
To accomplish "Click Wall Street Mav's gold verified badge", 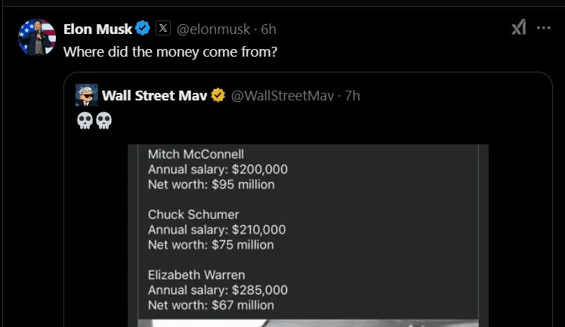I will click(219, 95).
